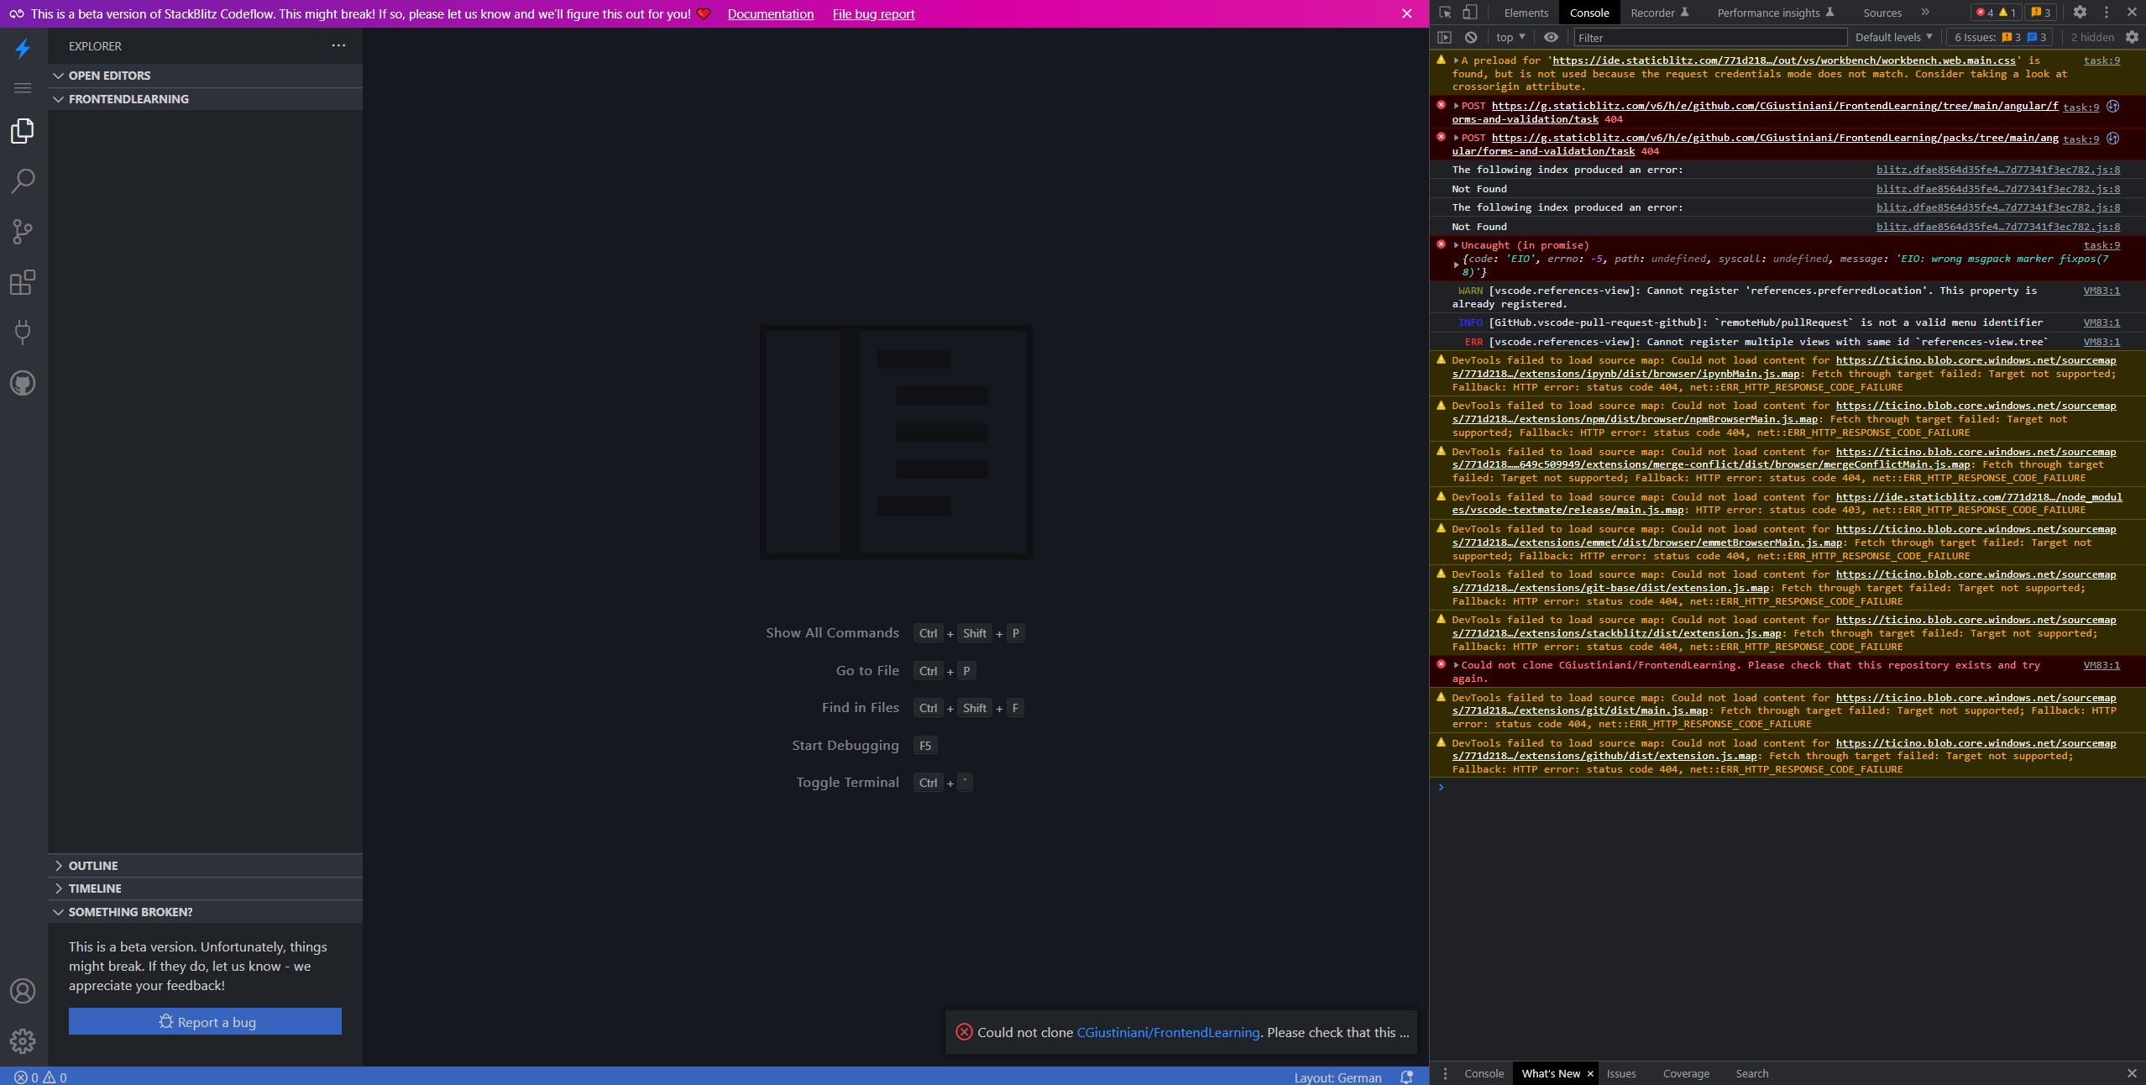Open the Accounts avatar icon
2146x1085 pixels.
tap(23, 991)
